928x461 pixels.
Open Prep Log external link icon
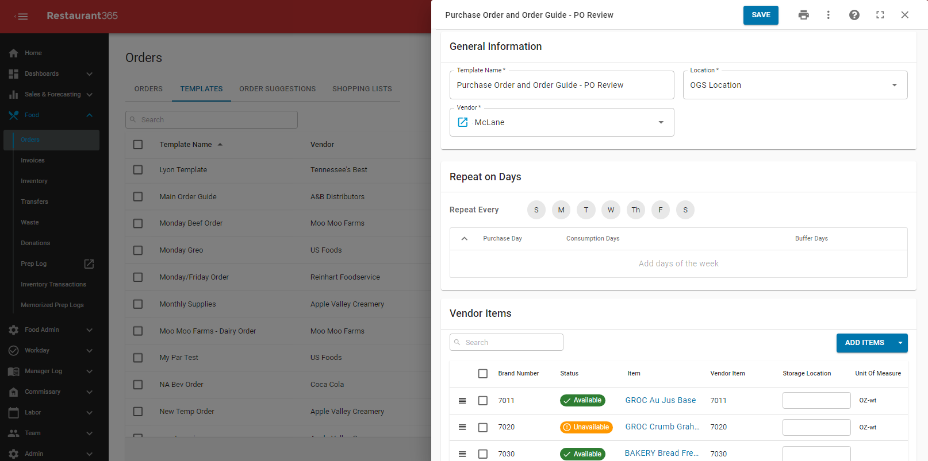click(89, 264)
